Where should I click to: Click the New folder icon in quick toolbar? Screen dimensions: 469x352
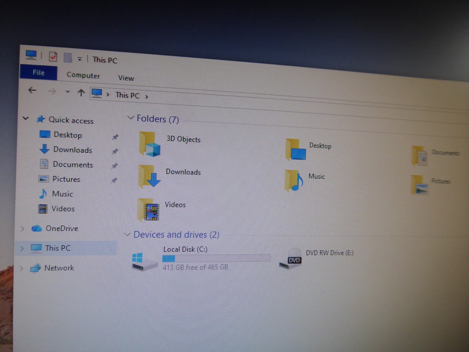click(68, 57)
